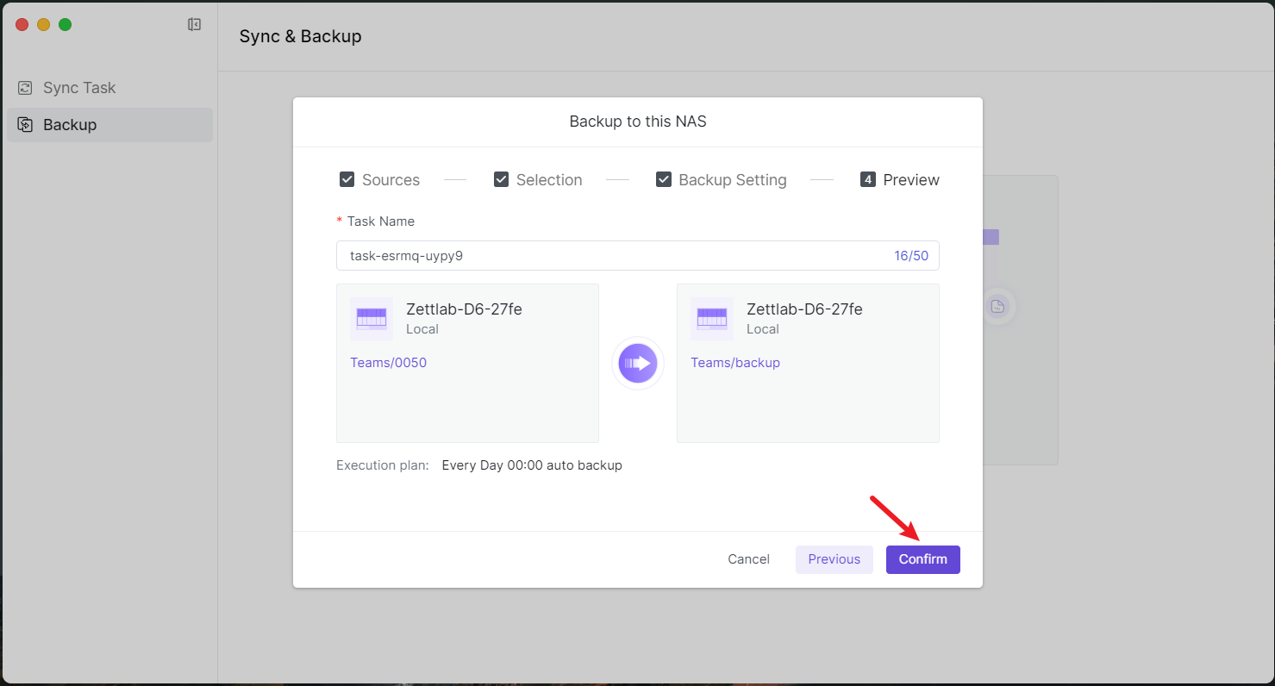
Task: Click the destination NAS device icon
Action: [712, 318]
